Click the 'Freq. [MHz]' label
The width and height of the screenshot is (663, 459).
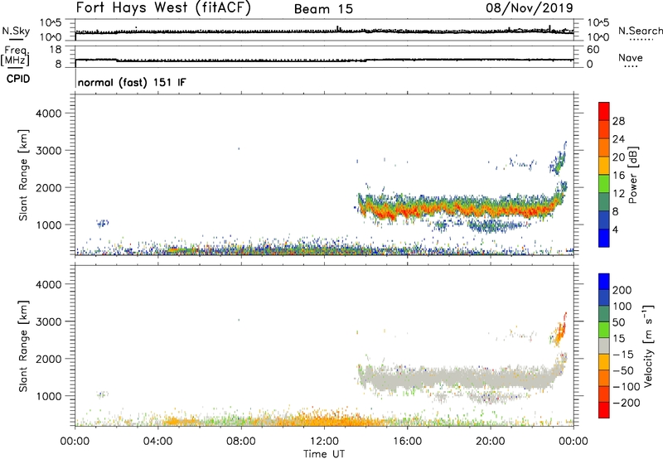(x=15, y=56)
